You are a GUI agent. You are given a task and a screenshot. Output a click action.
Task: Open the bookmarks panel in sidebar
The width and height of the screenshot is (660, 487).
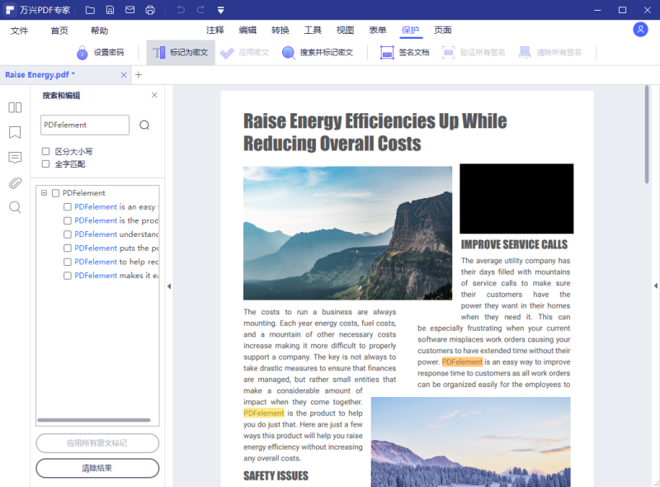[x=15, y=132]
